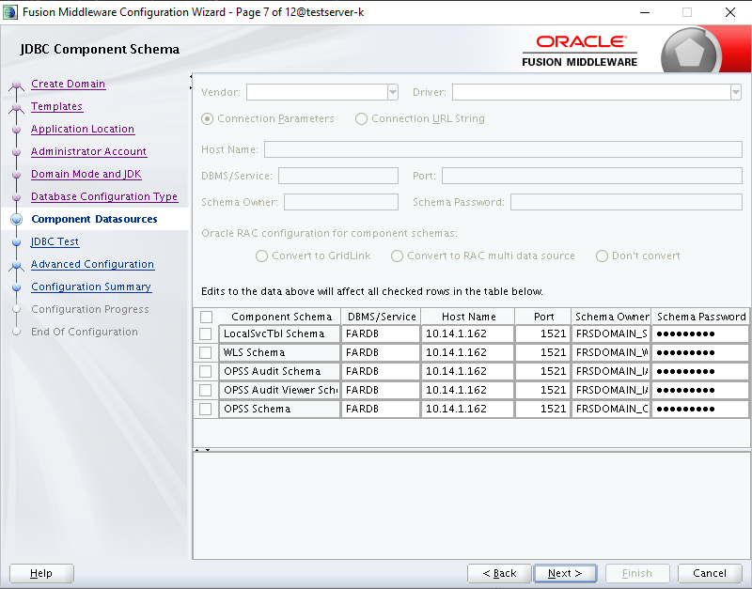The height and width of the screenshot is (589, 752).
Task: Click the Help button
Action: pyautogui.click(x=41, y=573)
